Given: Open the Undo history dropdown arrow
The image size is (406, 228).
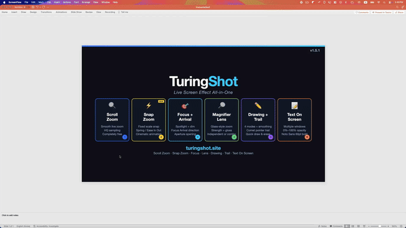Looking at the screenshot, I should point(40,7).
